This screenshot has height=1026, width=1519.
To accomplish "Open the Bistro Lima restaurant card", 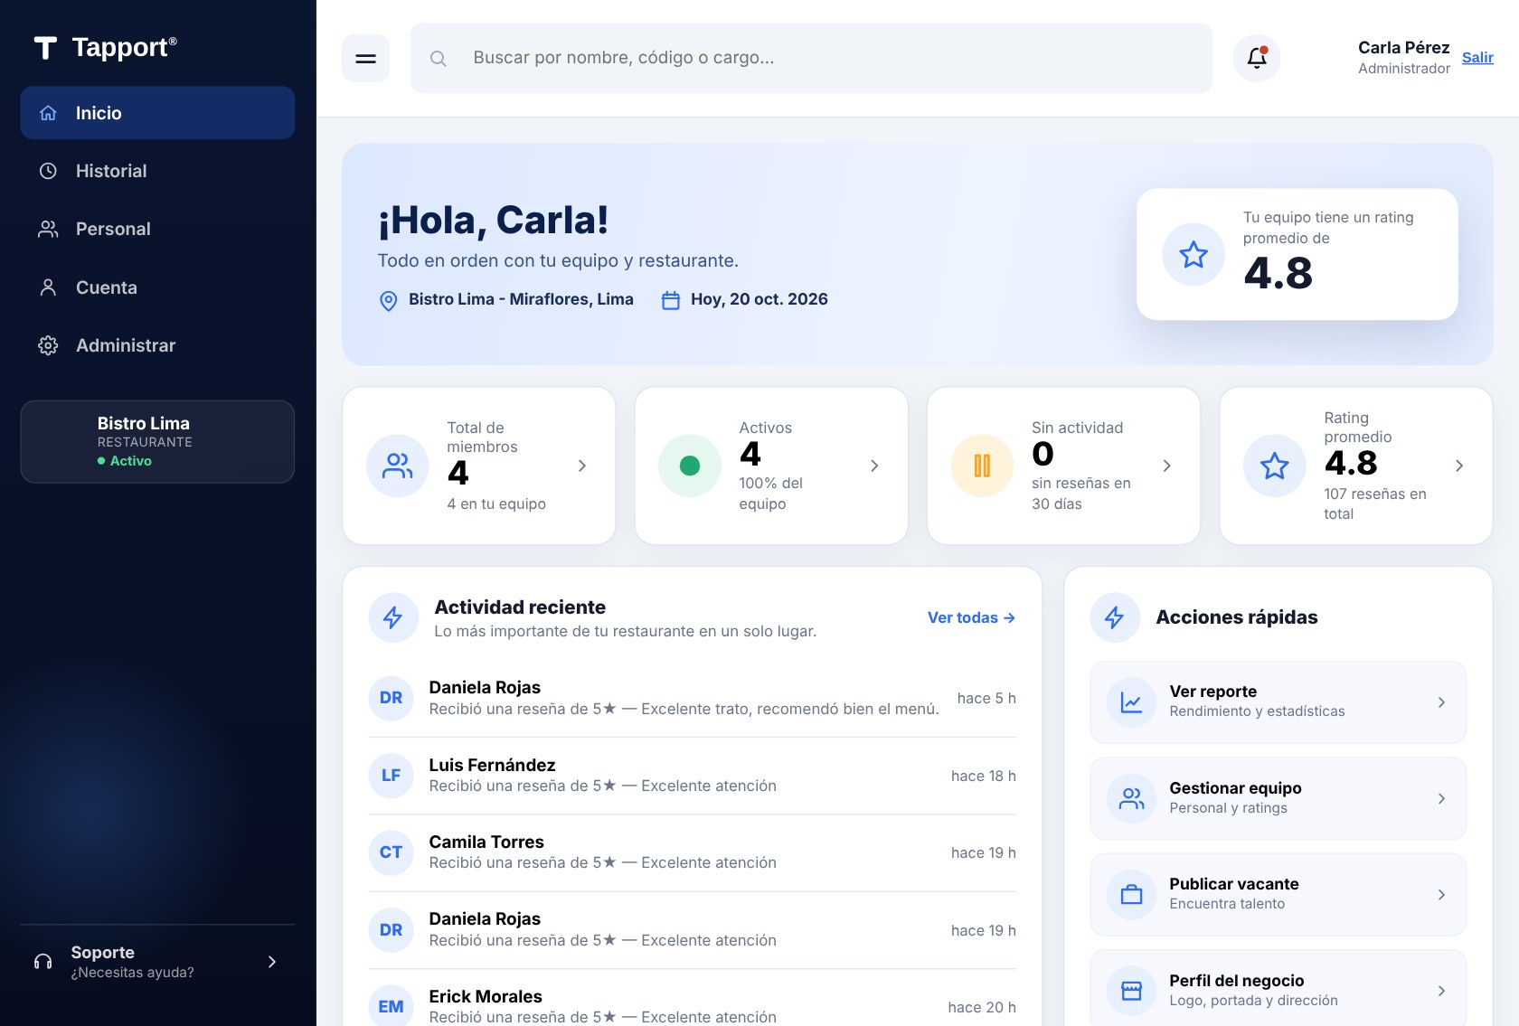I will (x=157, y=442).
